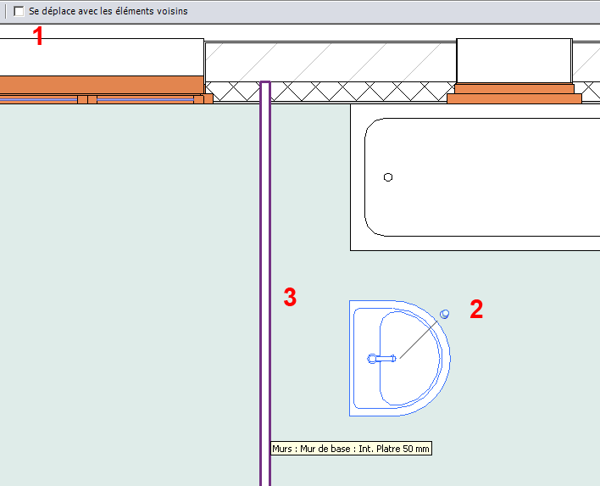
Task: Select the white window block at top left
Action: point(102,57)
